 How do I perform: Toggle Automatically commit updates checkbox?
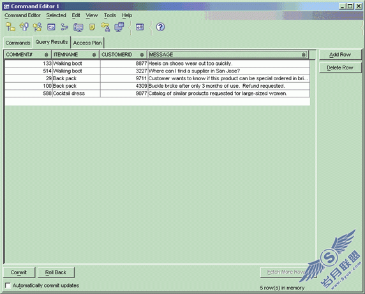point(8,285)
